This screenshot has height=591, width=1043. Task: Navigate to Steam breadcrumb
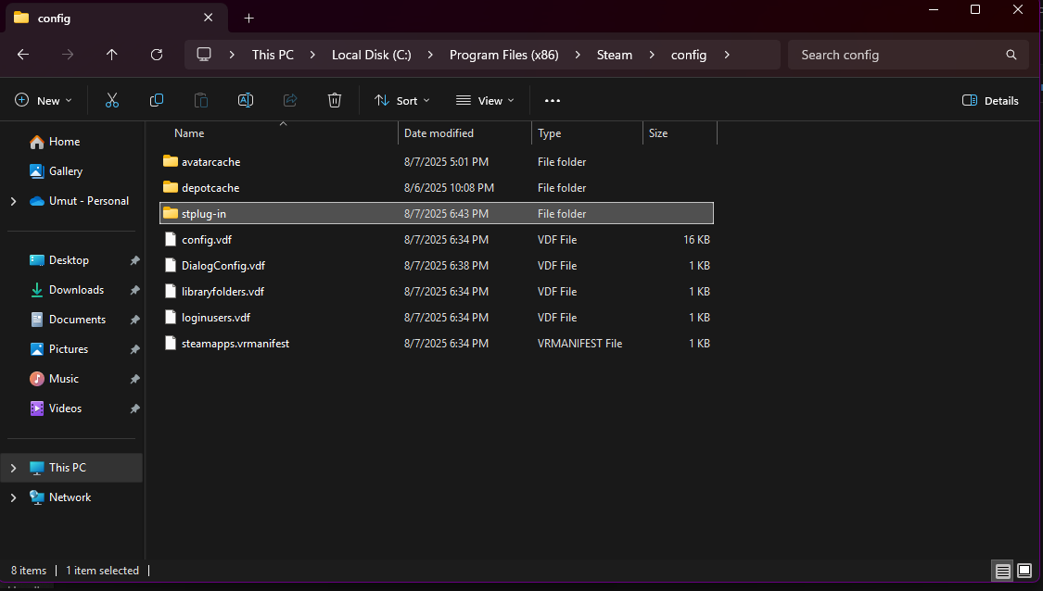pyautogui.click(x=614, y=55)
